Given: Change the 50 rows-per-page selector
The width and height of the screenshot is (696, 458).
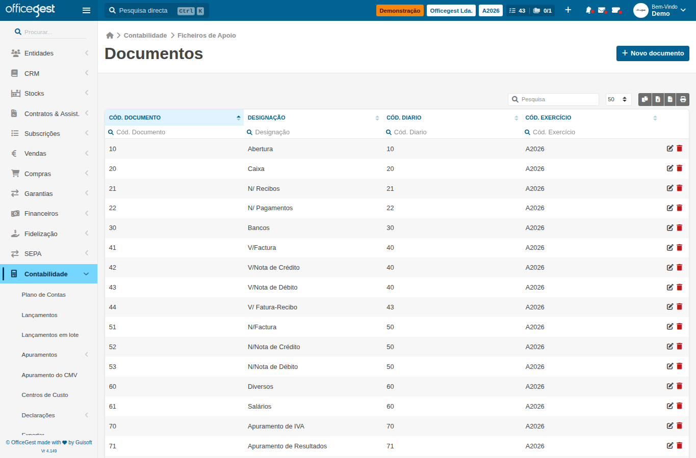Looking at the screenshot, I should (x=618, y=99).
